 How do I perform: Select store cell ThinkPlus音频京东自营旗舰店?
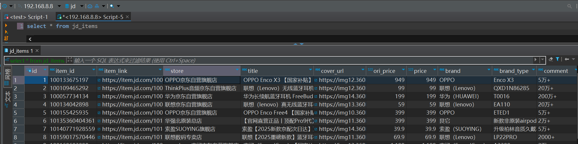pyautogui.click(x=202, y=88)
